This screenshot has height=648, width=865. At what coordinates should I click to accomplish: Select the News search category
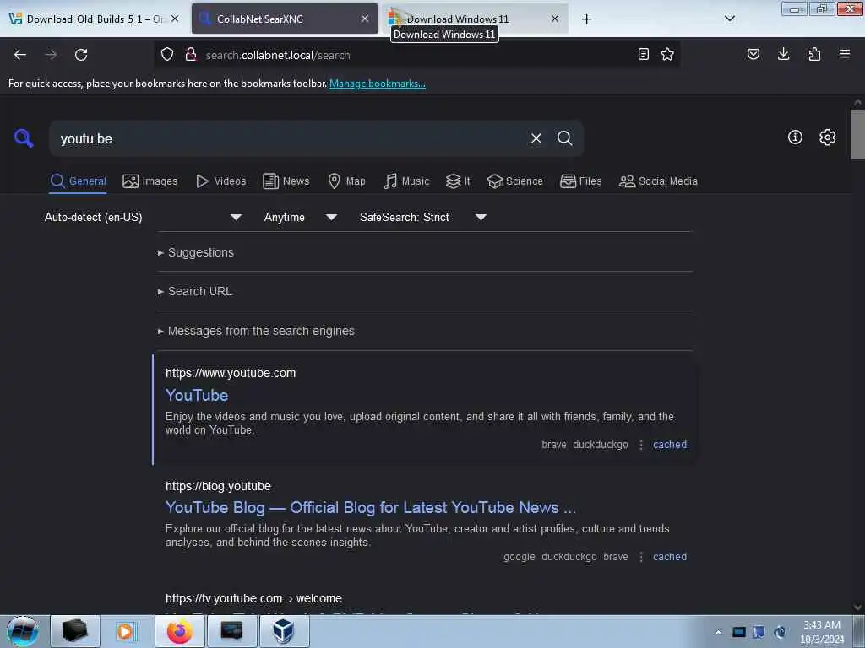[286, 181]
